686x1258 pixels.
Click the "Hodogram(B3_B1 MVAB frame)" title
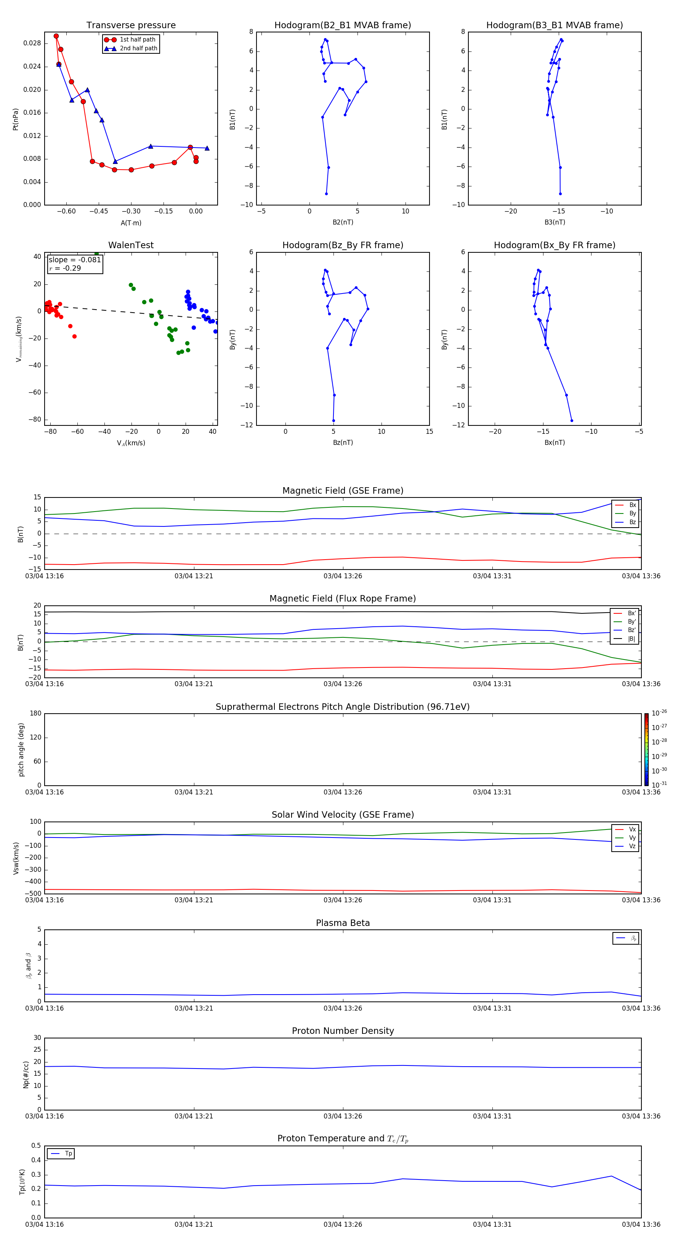(x=555, y=25)
